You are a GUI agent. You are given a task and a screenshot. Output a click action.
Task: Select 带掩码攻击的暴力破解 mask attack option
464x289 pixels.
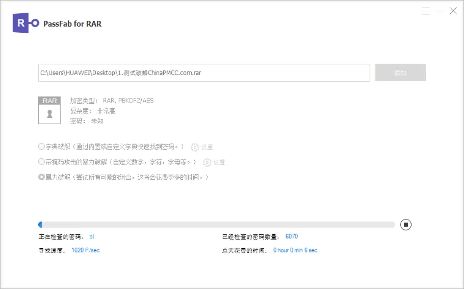click(41, 162)
